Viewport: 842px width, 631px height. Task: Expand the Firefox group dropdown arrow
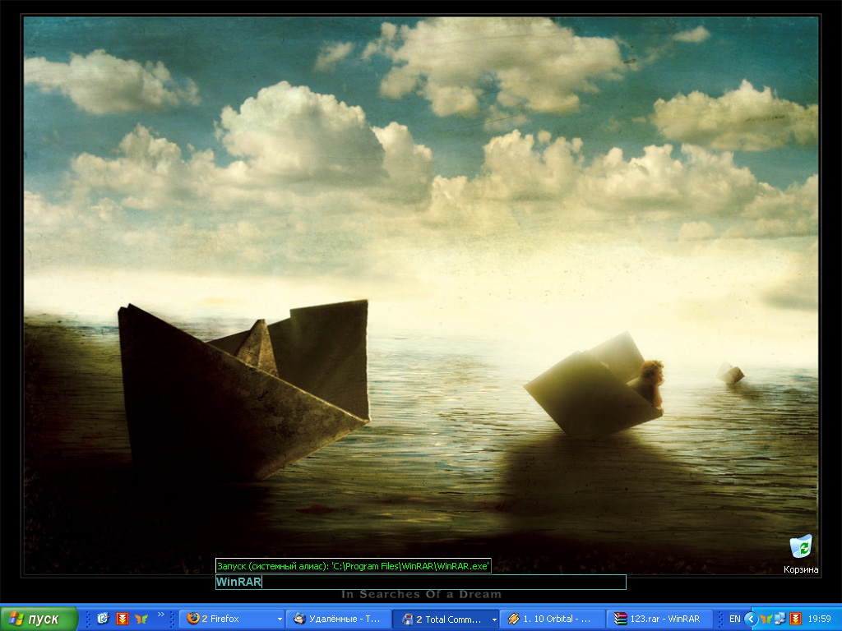pyautogui.click(x=280, y=619)
